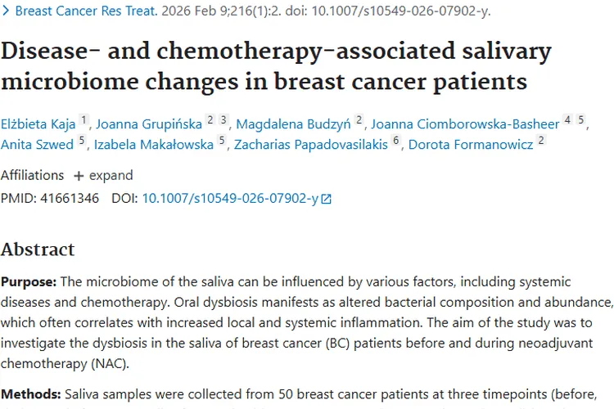Click the article title heading
The width and height of the screenshot is (614, 409).
(275, 67)
